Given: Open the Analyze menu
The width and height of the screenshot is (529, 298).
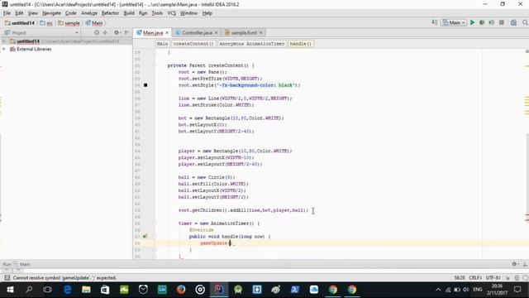Looking at the screenshot, I should click(89, 13).
